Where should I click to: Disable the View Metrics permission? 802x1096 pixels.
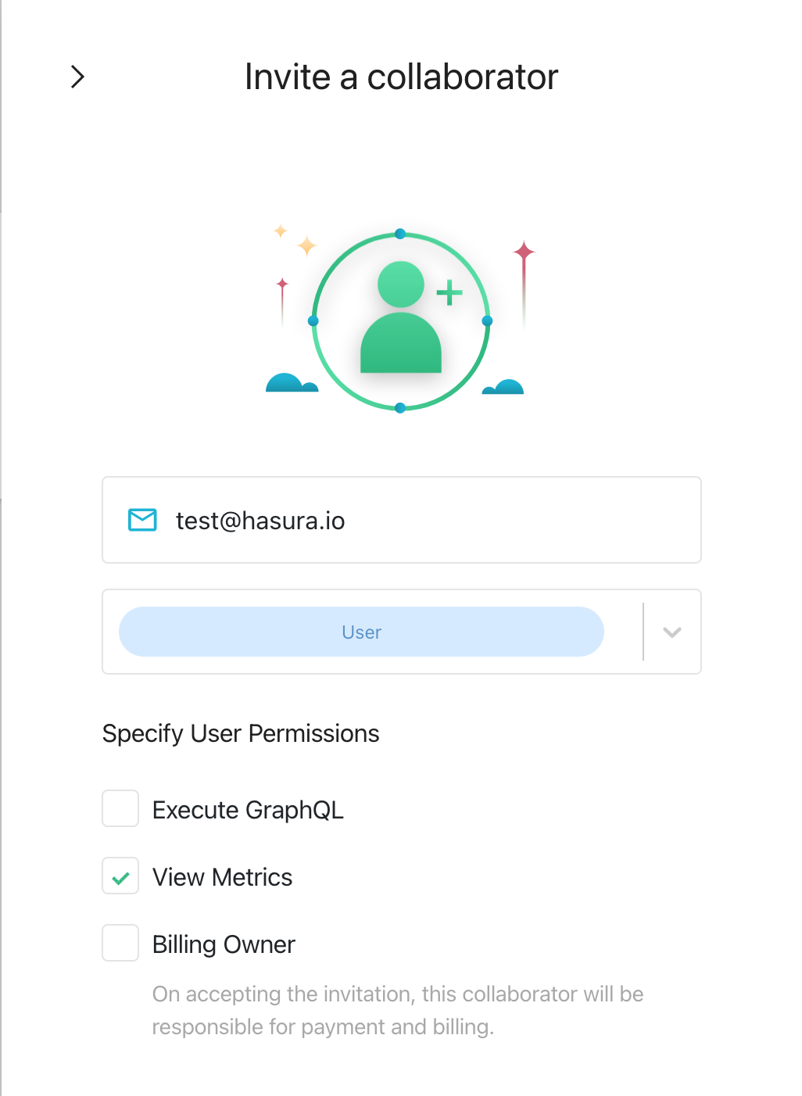tap(120, 876)
